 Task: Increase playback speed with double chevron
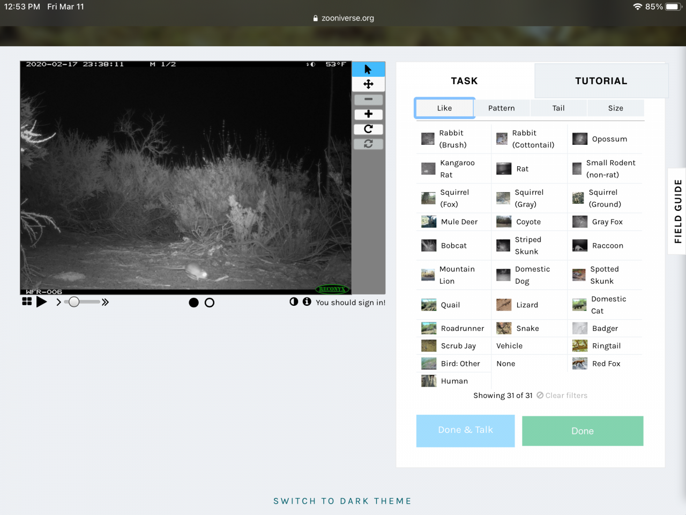(106, 302)
